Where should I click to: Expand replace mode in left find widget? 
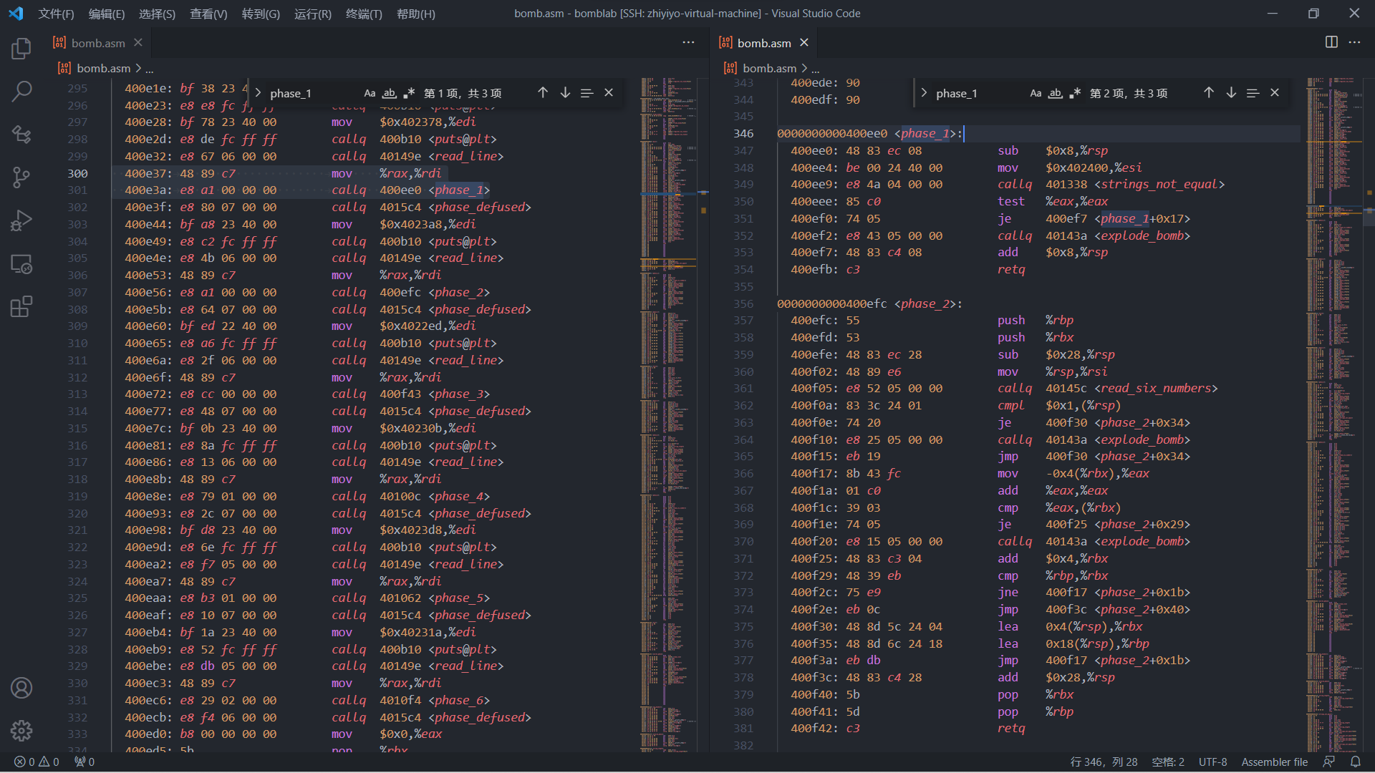(x=258, y=93)
